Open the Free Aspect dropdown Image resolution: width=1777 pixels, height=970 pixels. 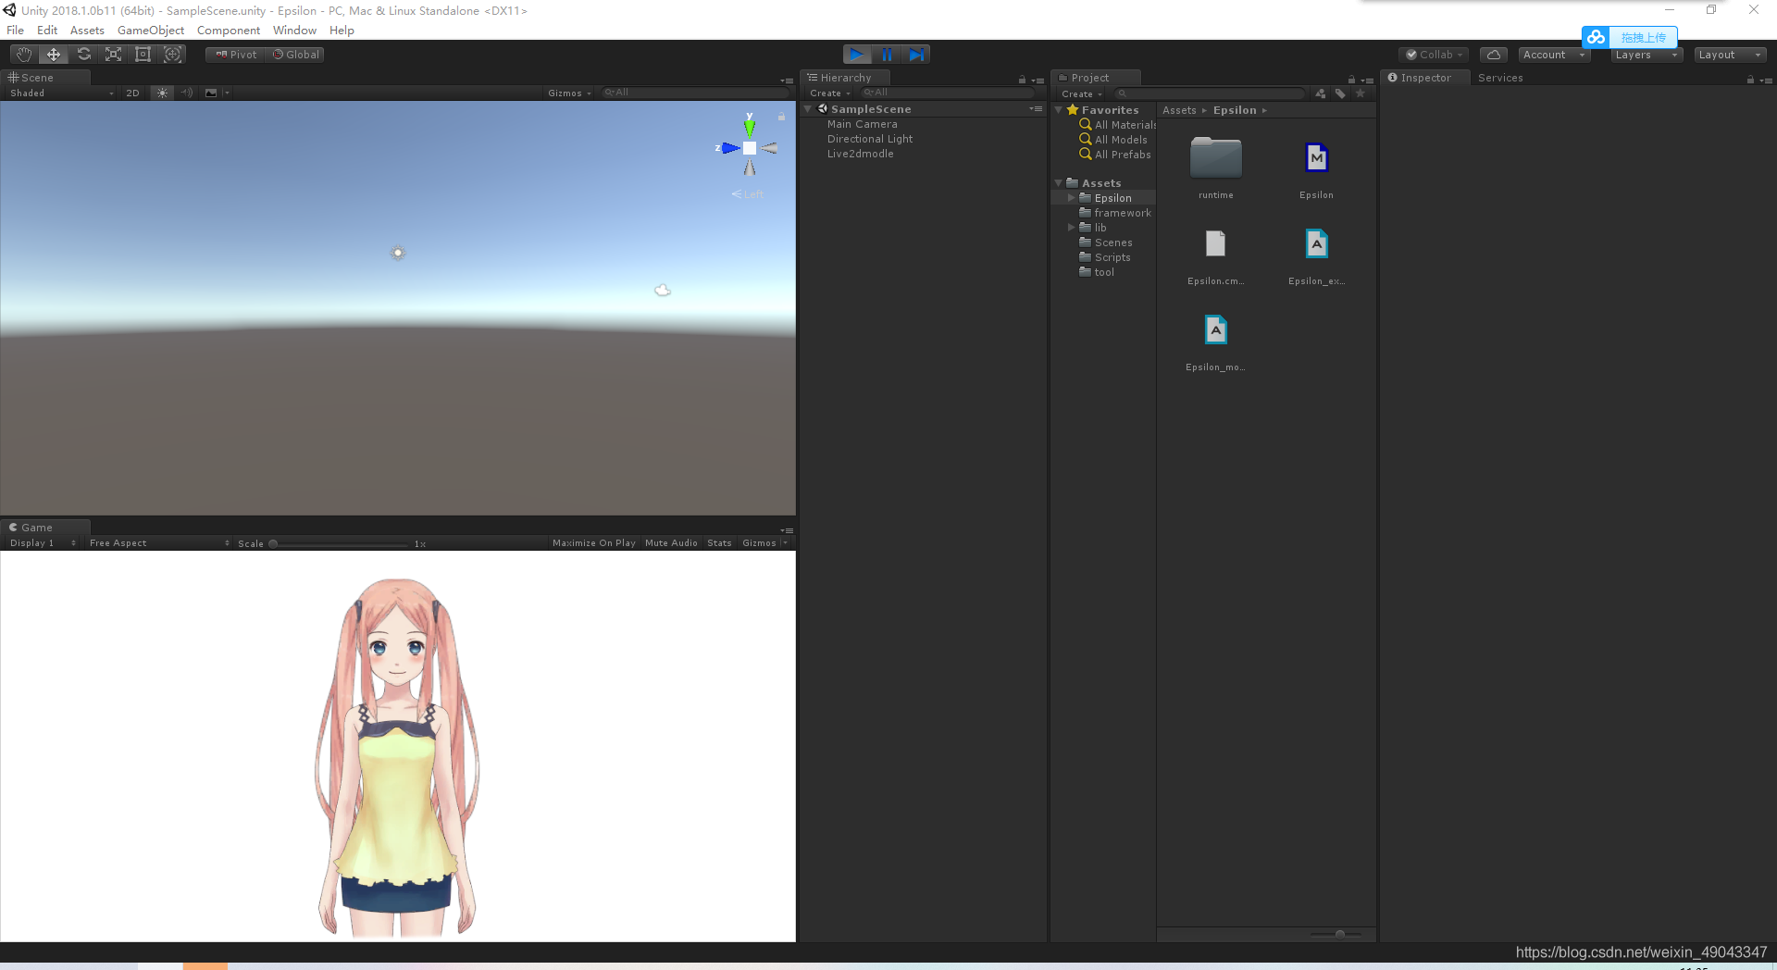pos(159,543)
